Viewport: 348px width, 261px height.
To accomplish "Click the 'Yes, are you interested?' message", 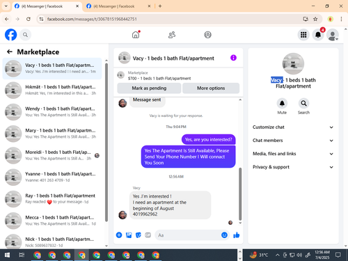I will tap(208, 139).
